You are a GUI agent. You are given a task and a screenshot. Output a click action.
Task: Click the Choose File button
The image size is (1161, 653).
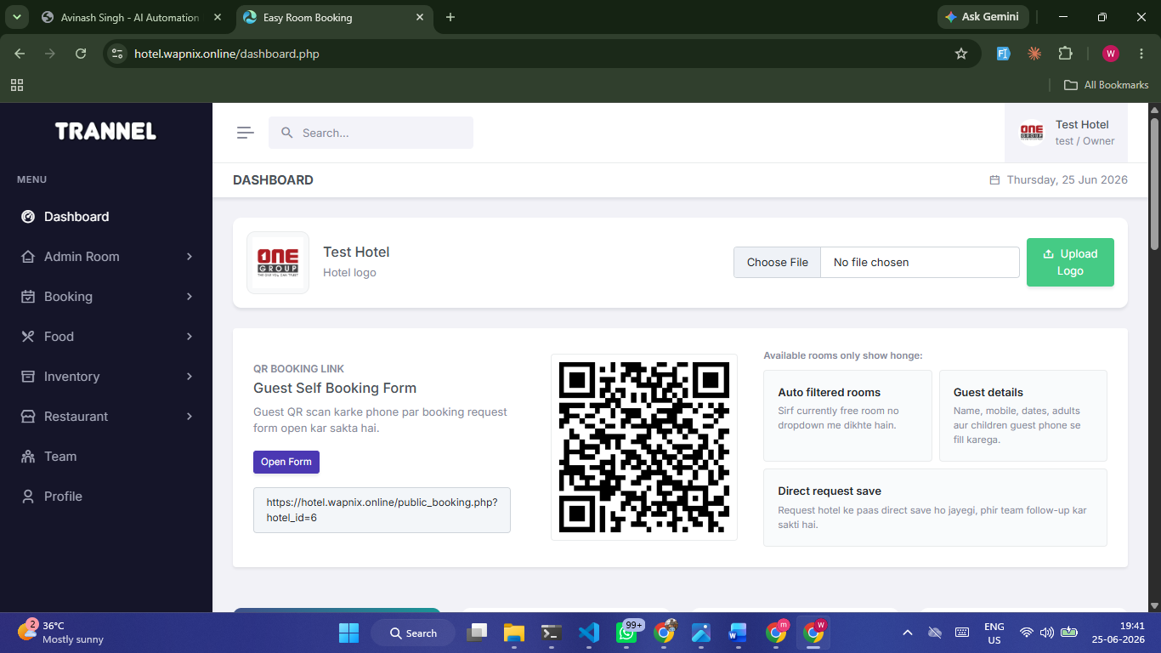(778, 262)
